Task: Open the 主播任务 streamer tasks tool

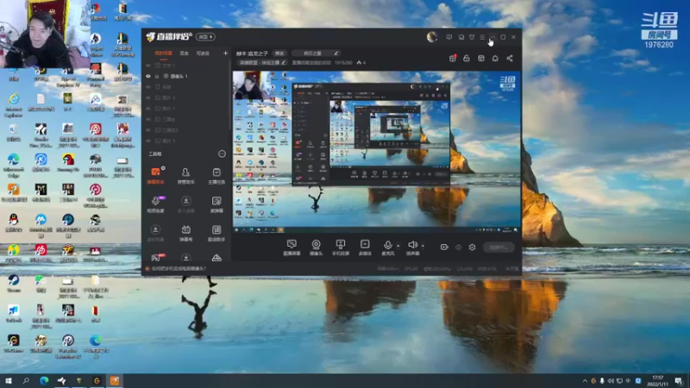Action: point(216,175)
